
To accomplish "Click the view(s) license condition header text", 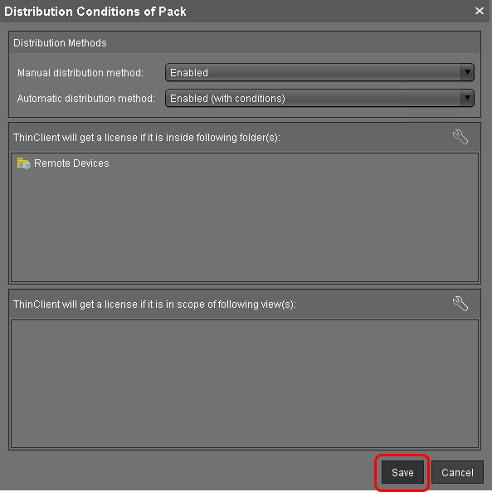I will point(154,304).
